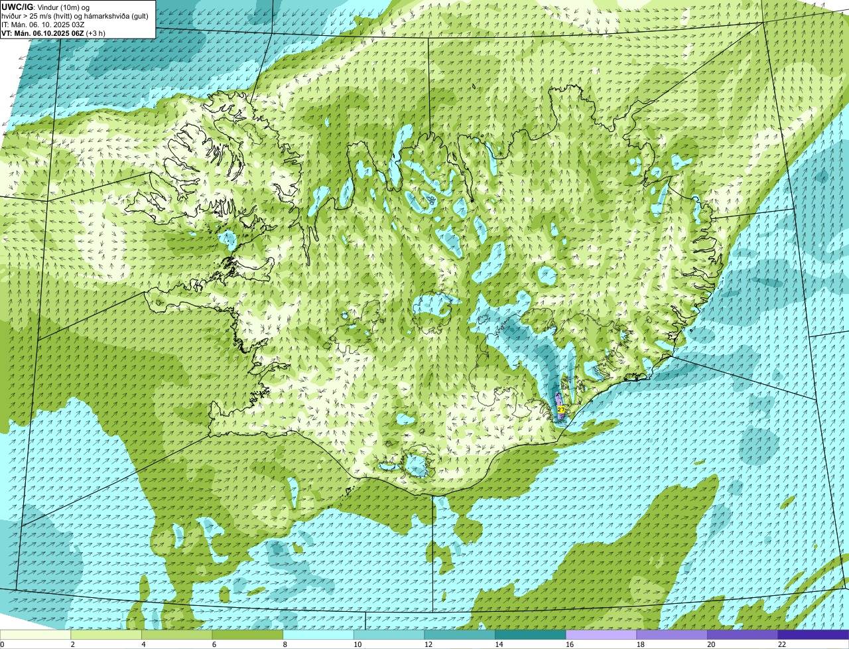Click the legend scale label '14'
Viewport: 849px width, 649px height.
coord(499,644)
